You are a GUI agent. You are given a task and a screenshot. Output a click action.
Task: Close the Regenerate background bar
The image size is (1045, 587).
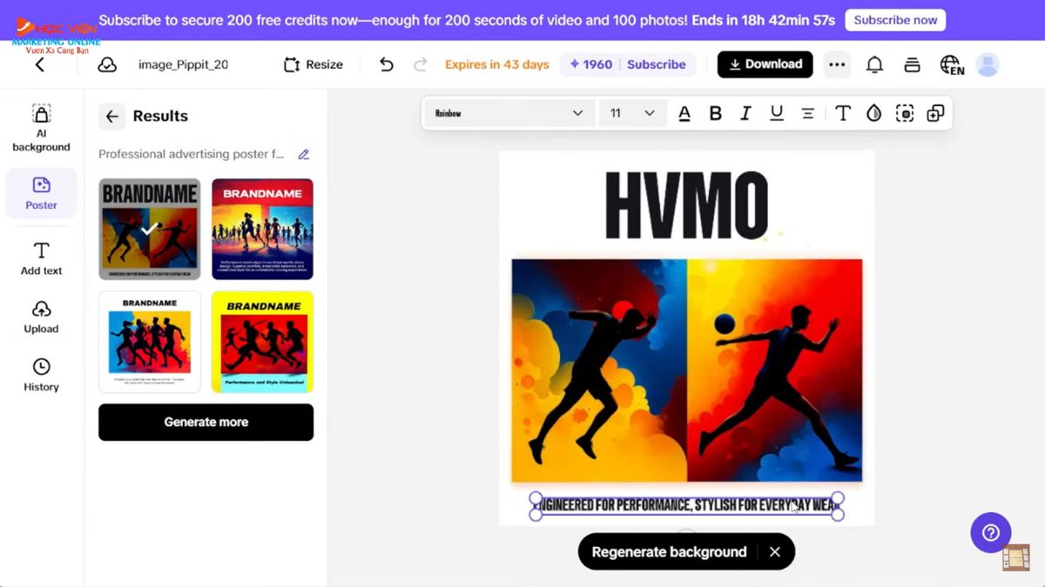(775, 551)
